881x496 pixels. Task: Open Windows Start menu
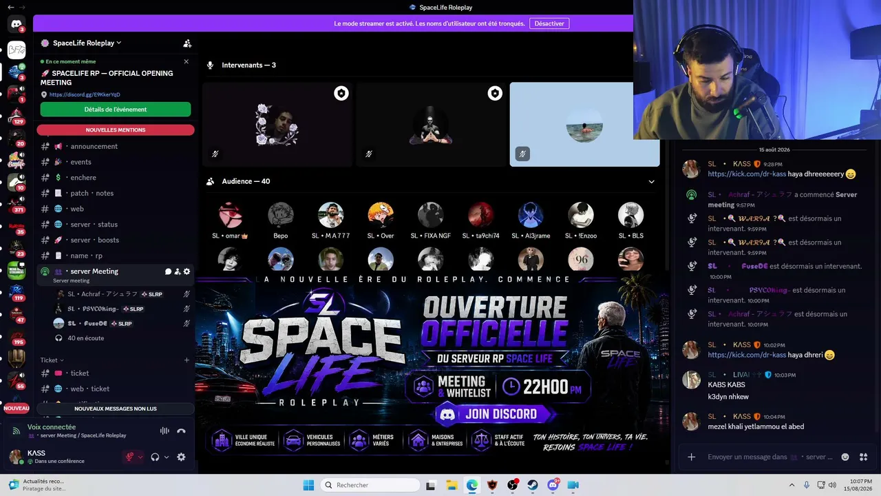pos(308,485)
